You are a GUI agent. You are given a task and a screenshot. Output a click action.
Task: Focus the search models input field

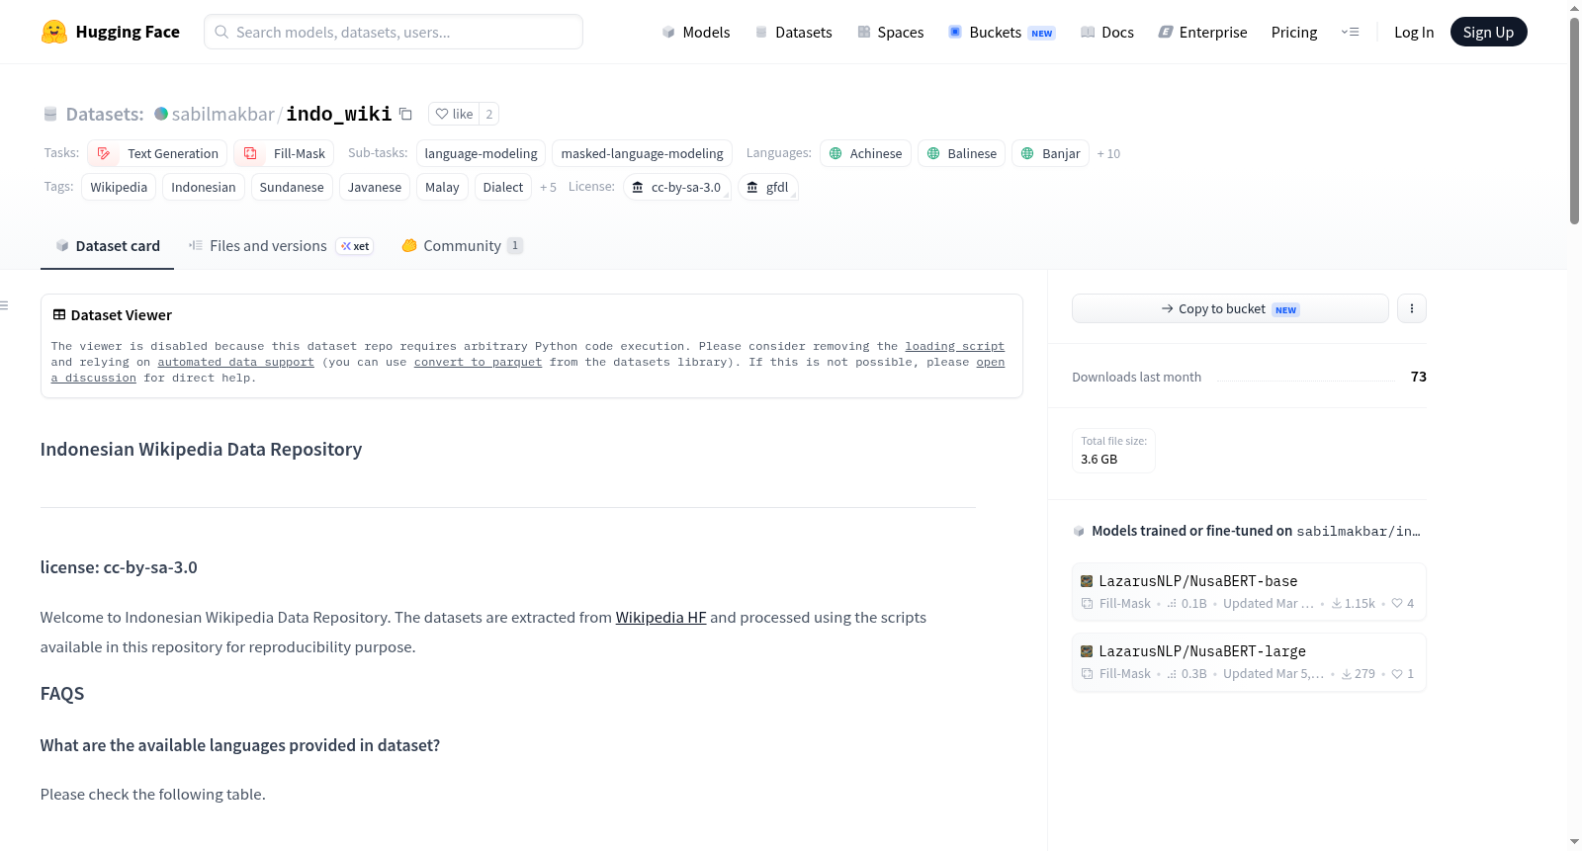394,32
